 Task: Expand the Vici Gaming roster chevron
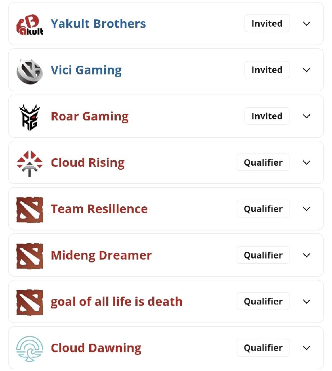[x=306, y=70]
